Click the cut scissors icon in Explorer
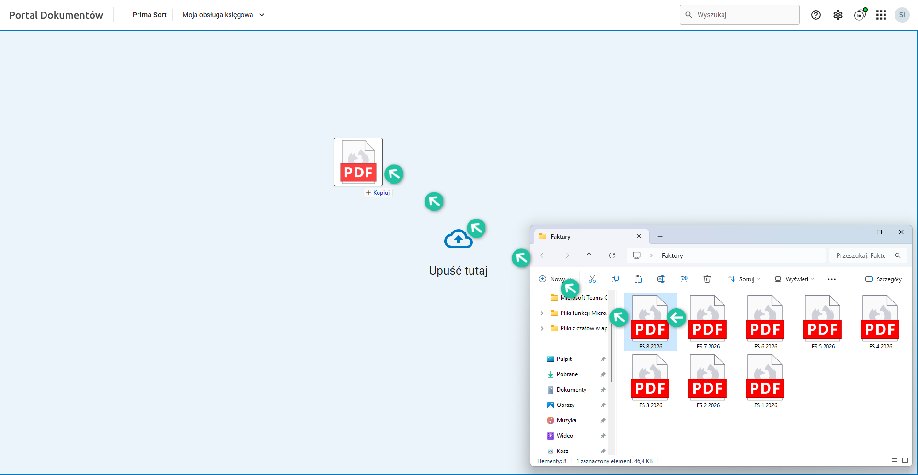This screenshot has height=475, width=918. (592, 279)
